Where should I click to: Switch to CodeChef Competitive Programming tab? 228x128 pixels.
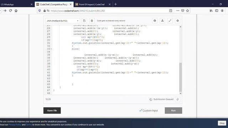pos(54,5)
